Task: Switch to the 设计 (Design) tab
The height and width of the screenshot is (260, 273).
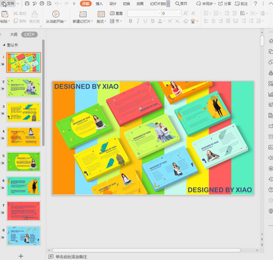Action: pyautogui.click(x=113, y=3)
